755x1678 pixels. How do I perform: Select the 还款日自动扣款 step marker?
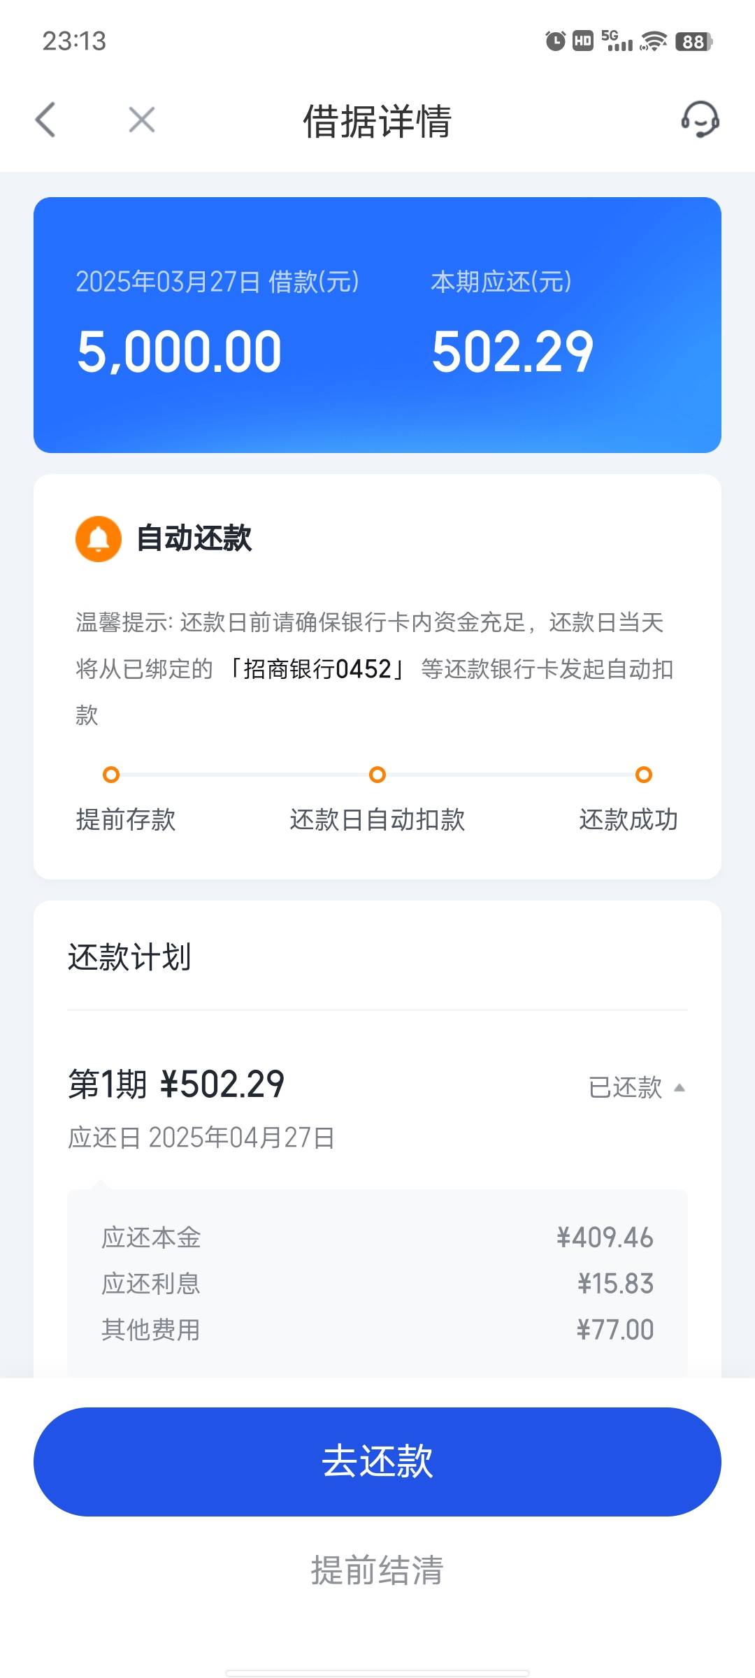(x=377, y=775)
